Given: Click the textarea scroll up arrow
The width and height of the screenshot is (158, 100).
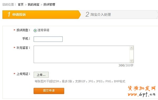Looking at the screenshot, I should [131, 48].
